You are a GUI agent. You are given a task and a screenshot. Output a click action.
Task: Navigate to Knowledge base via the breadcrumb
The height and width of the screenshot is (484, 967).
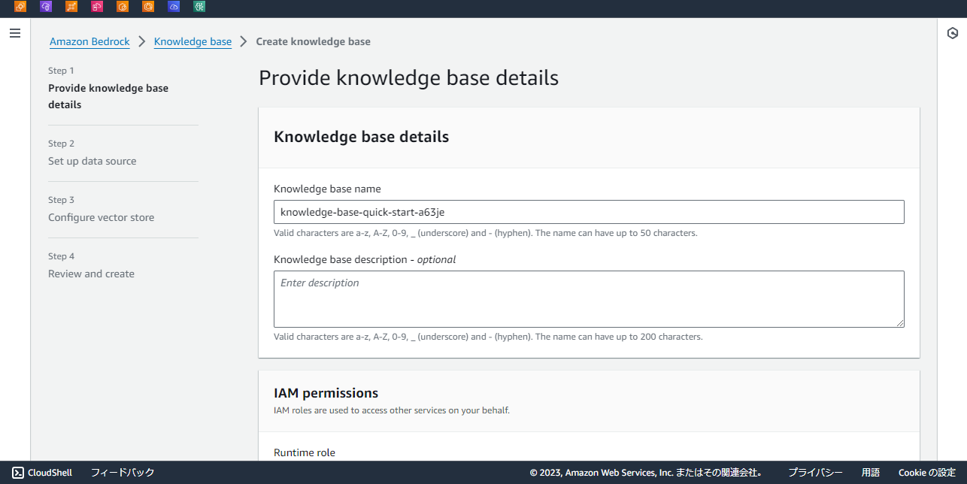192,41
